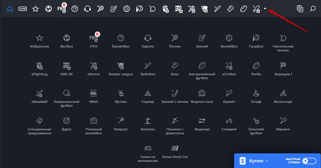Screen dimensions: 321x168
Task: Collapse the sports list arrow in top bar
Action: [x=265, y=8]
